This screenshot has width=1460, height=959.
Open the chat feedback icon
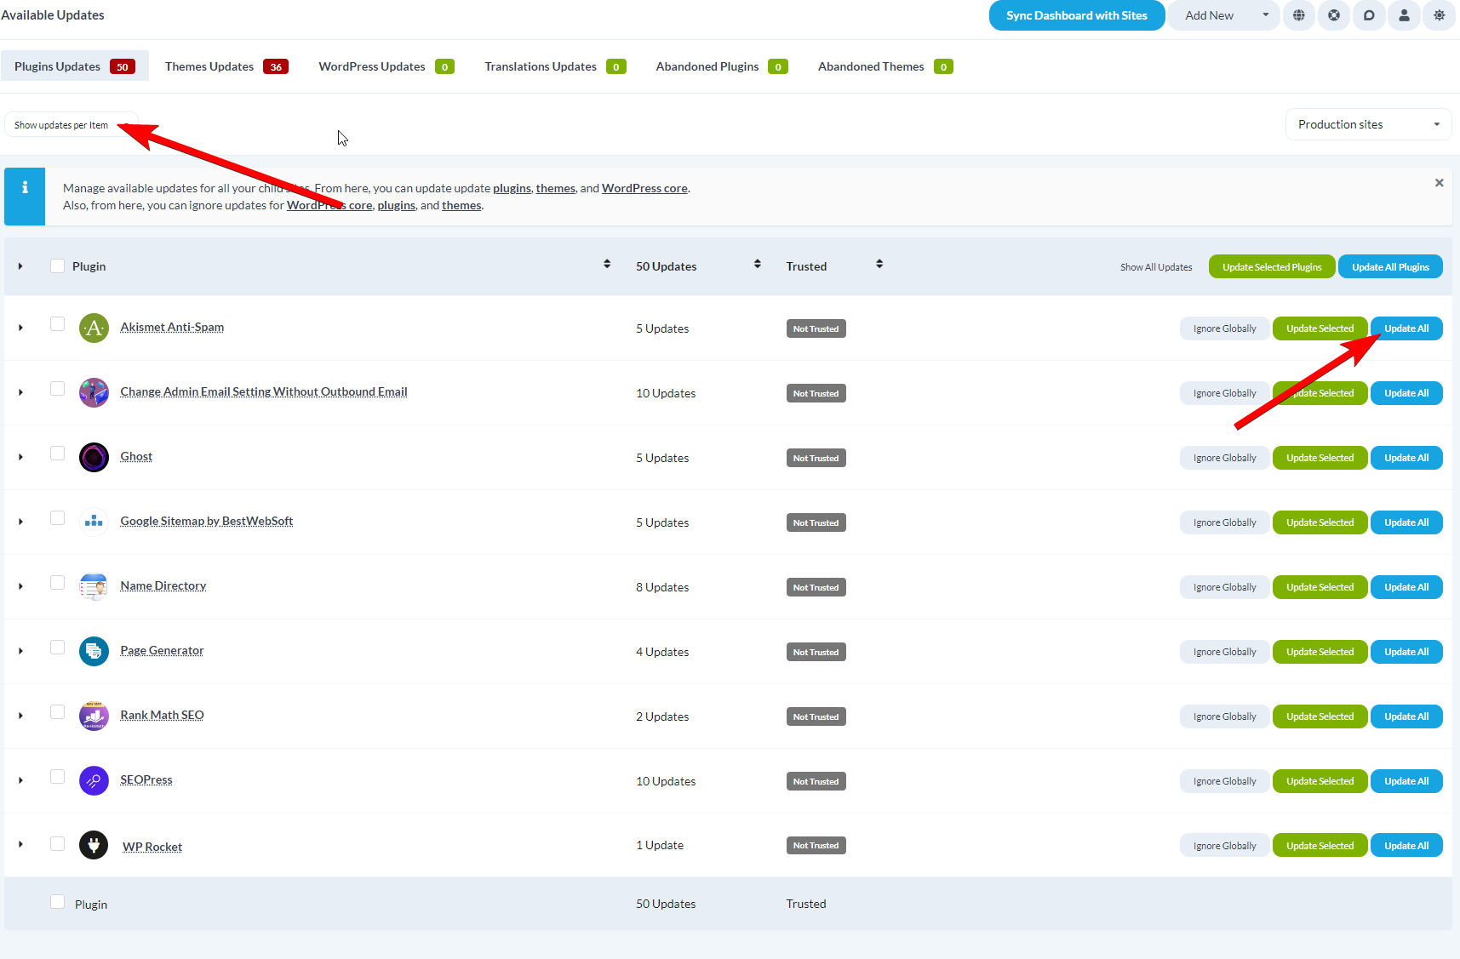(1368, 15)
